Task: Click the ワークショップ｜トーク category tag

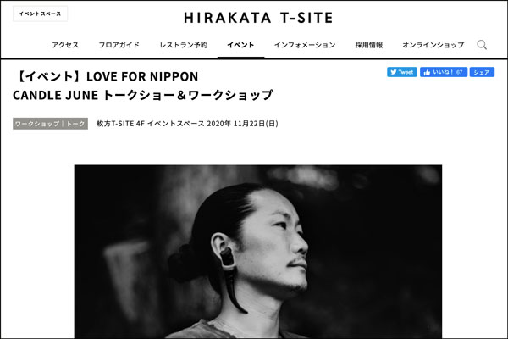Action: coord(50,124)
